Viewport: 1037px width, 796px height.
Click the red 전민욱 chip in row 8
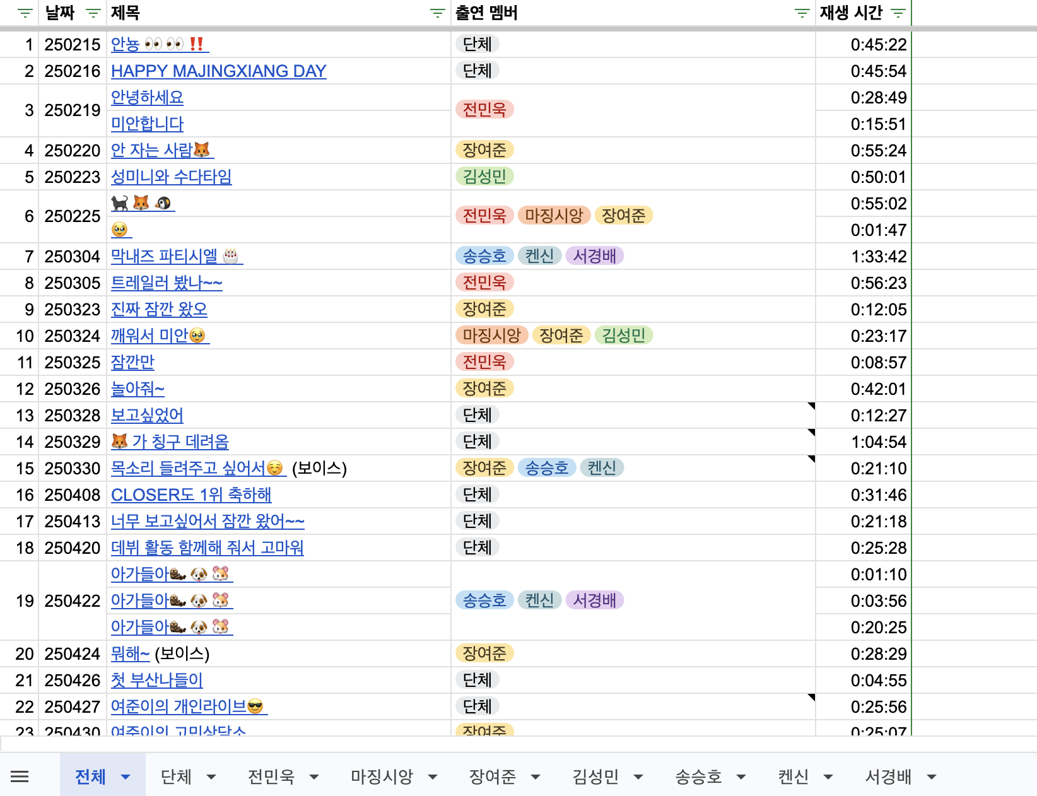(x=484, y=283)
